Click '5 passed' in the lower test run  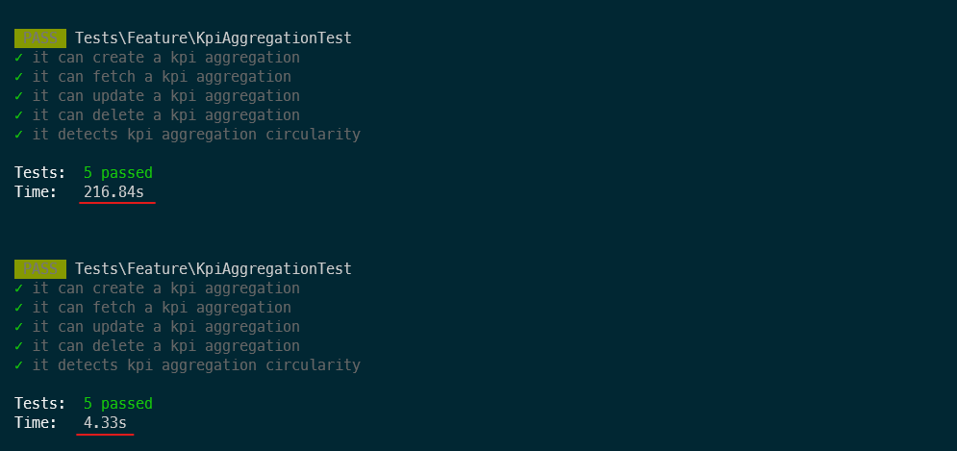coord(117,404)
